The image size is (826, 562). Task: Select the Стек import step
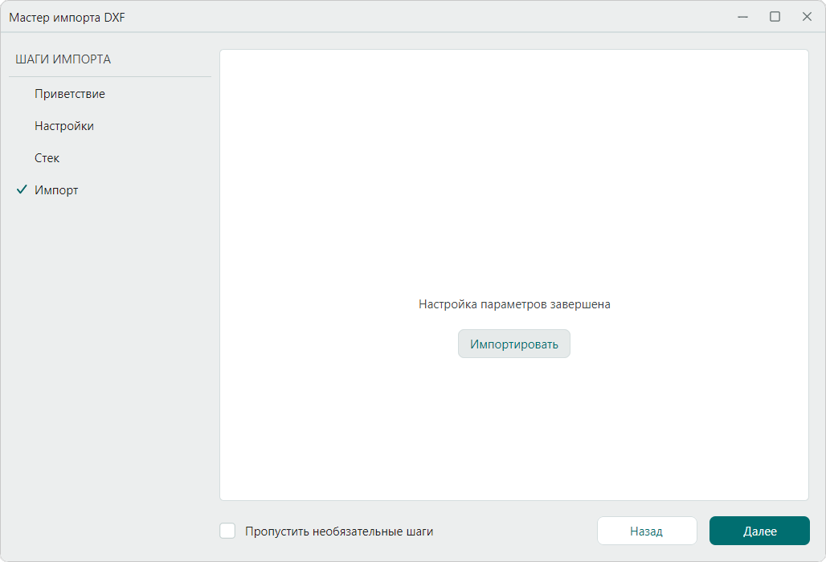pyautogui.click(x=47, y=158)
